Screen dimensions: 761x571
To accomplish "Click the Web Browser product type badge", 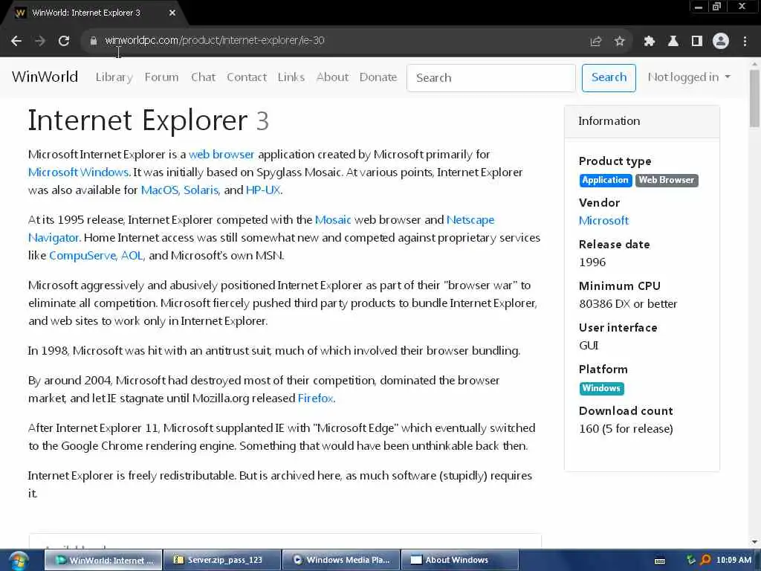I will click(x=667, y=180).
